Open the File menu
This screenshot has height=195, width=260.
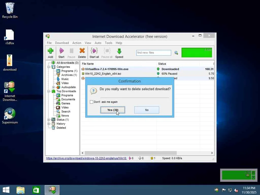pos(49,43)
